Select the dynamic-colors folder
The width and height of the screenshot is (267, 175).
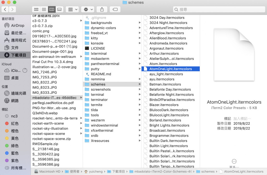click(x=112, y=28)
